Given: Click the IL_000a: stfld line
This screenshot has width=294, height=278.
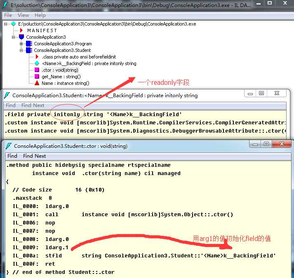Looking at the screenshot, I should point(144,256).
